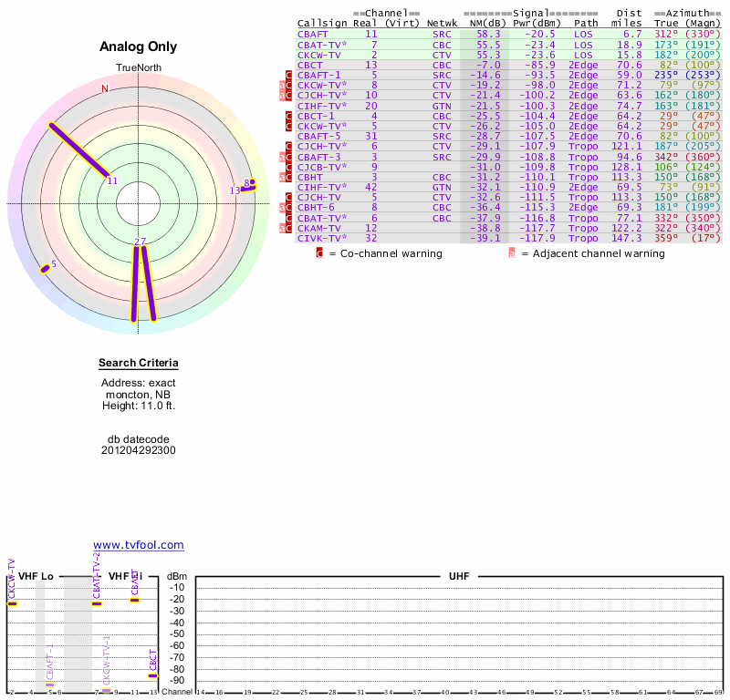Click the CBCT callsign in the table
This screenshot has height=700, width=730.
[x=310, y=65]
